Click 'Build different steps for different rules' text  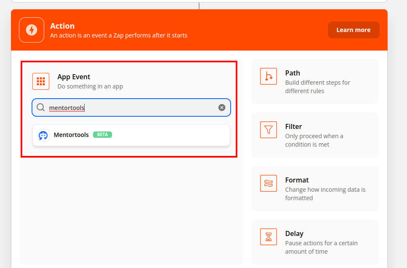click(x=317, y=87)
